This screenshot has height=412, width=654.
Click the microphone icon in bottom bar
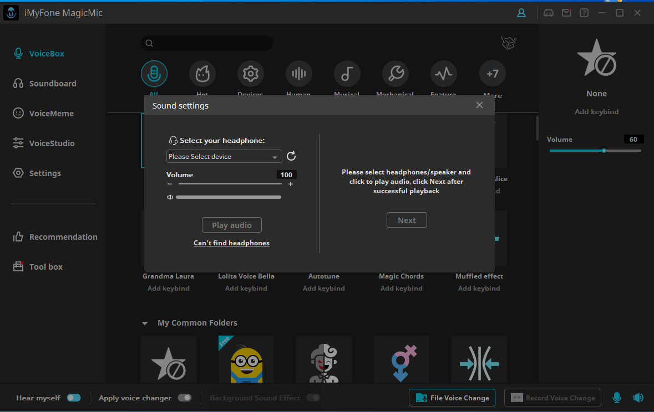[x=616, y=398]
